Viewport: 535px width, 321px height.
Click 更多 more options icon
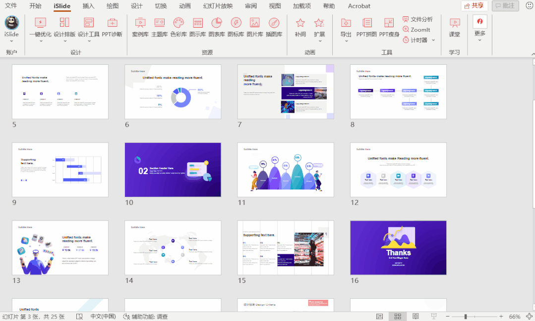[x=480, y=22]
